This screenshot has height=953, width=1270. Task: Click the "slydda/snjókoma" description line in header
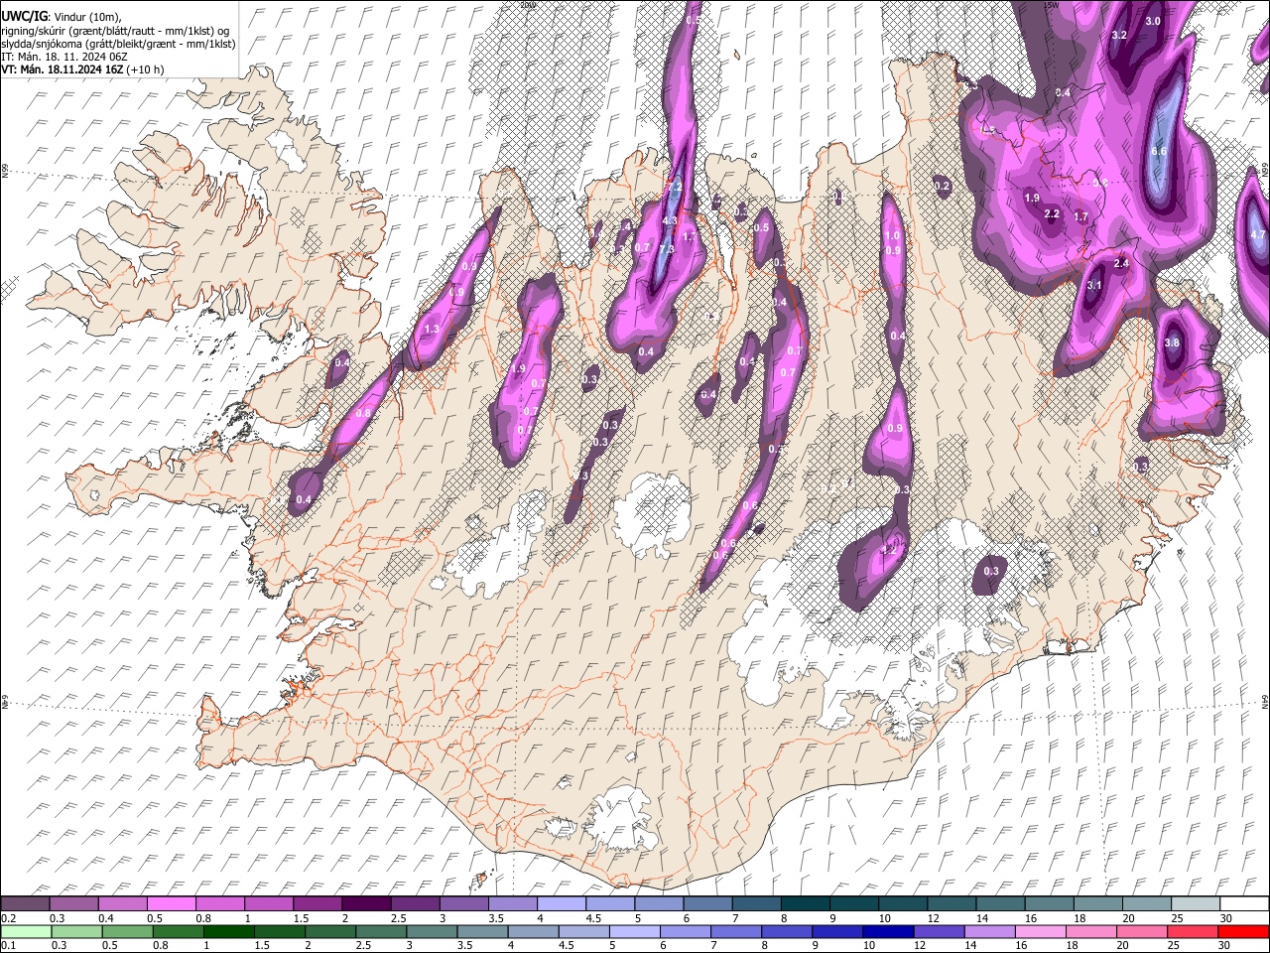click(x=117, y=44)
